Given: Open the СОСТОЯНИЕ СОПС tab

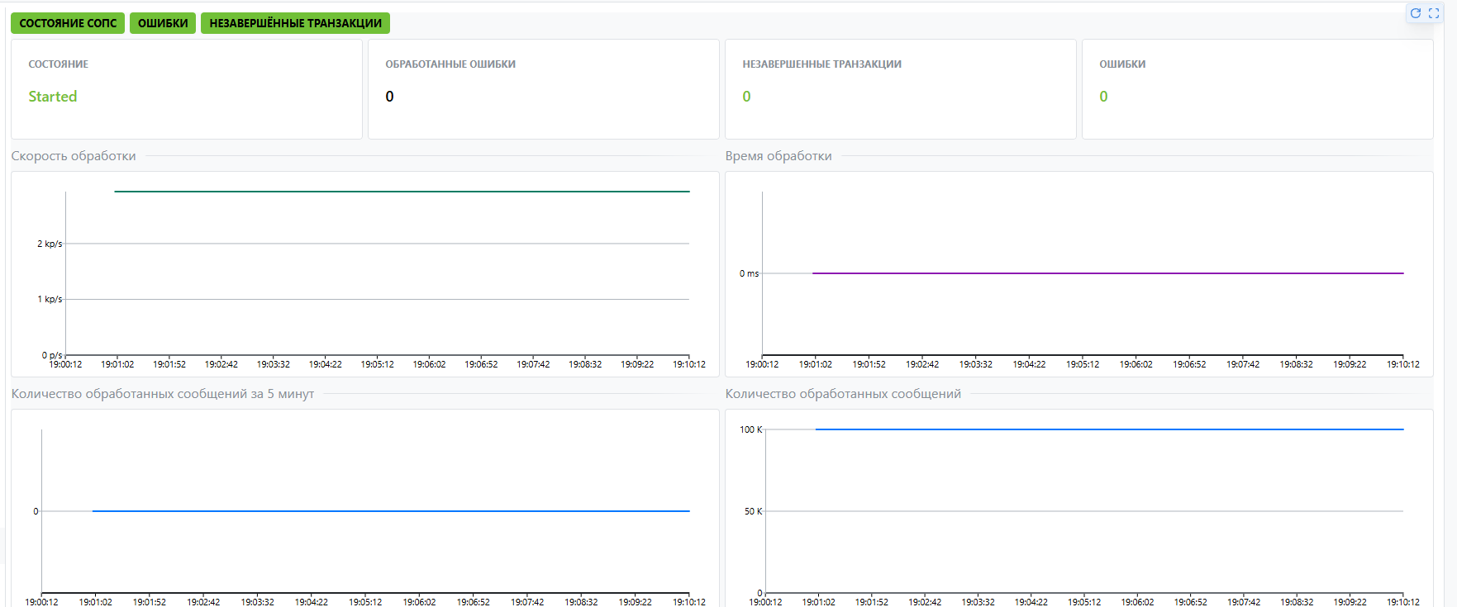Looking at the screenshot, I should [x=68, y=23].
